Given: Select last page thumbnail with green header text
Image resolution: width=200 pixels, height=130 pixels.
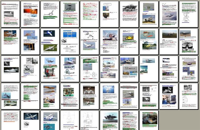Looking at the screenshot, I should 149,120.
